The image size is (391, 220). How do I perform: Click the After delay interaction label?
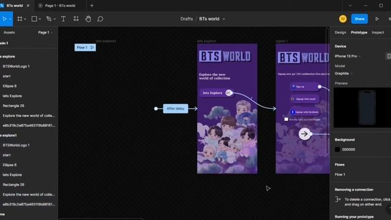(x=175, y=109)
